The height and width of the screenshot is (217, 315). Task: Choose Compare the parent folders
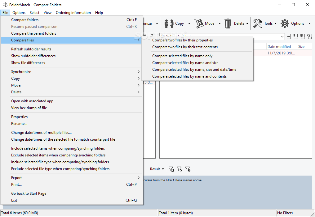(x=72, y=33)
